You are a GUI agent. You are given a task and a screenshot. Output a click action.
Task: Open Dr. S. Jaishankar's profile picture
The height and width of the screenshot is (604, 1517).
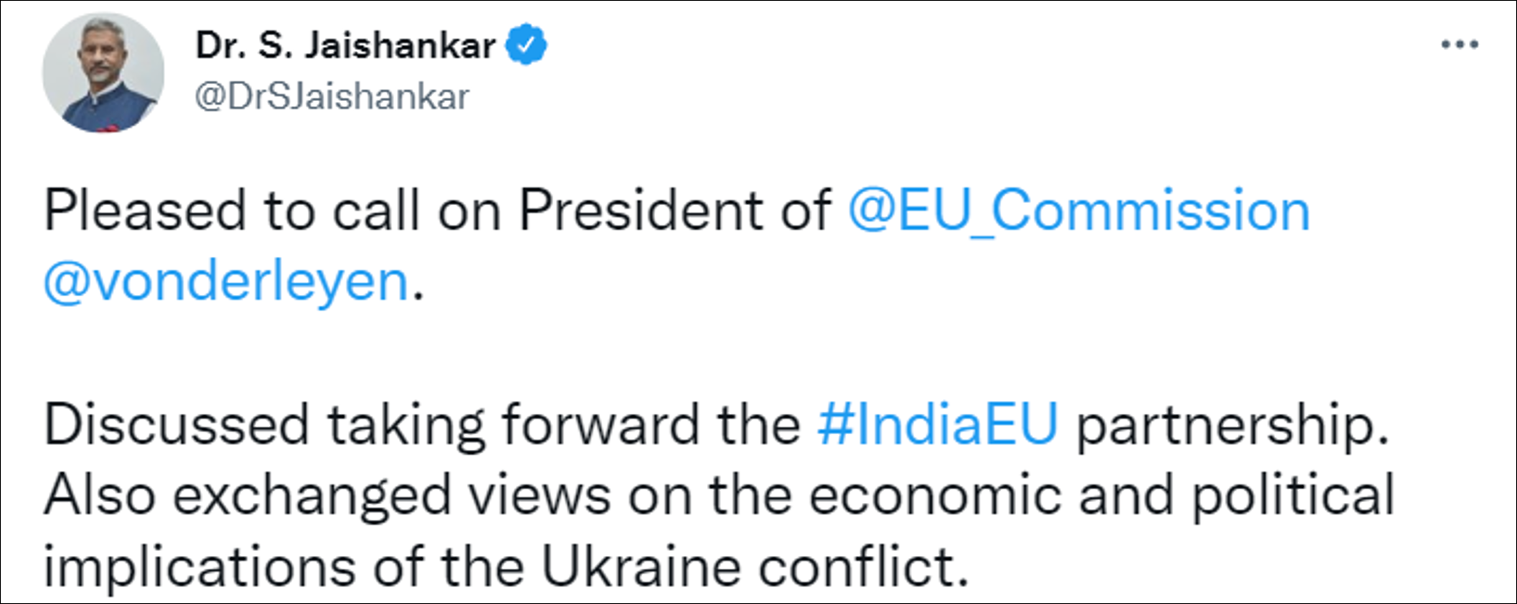[103, 72]
